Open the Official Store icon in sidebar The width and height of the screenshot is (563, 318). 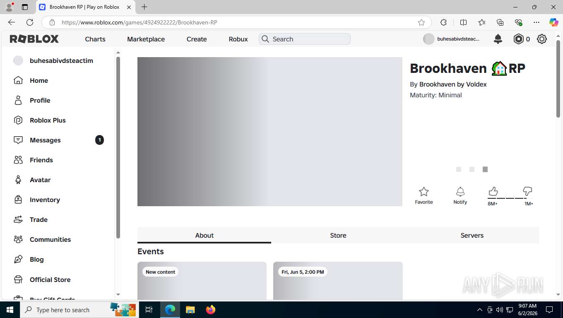[18, 279]
